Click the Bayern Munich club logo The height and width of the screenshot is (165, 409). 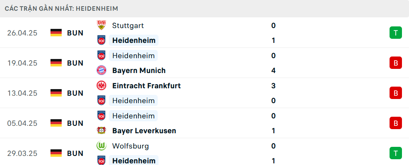101,71
